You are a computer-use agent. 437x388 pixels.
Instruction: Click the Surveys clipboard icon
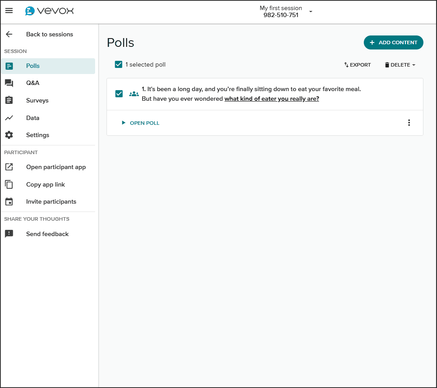click(9, 100)
